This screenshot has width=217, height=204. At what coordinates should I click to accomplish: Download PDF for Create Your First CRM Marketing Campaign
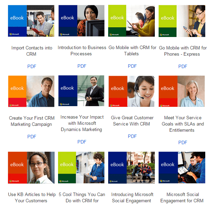[x=32, y=137]
